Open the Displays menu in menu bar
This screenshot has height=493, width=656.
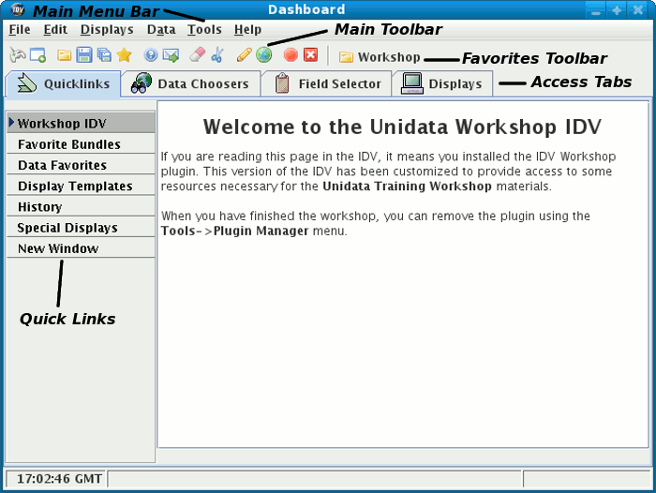pos(107,30)
